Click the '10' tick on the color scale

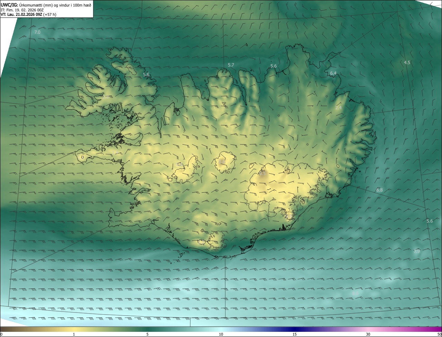pos(221,334)
